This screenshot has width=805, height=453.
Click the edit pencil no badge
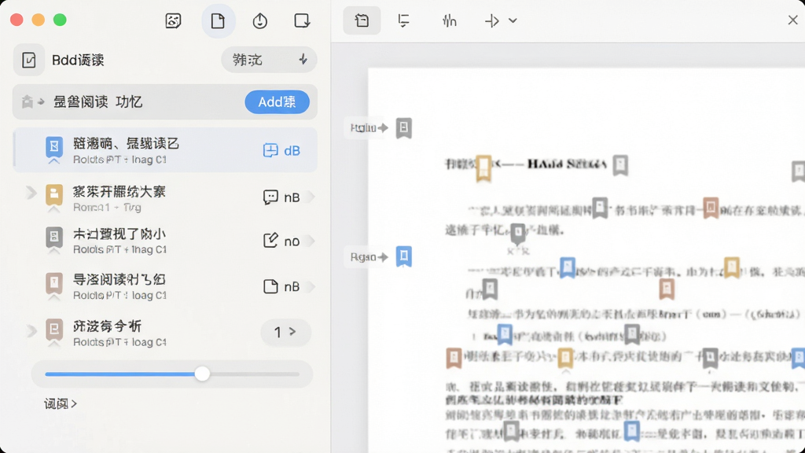pos(281,241)
